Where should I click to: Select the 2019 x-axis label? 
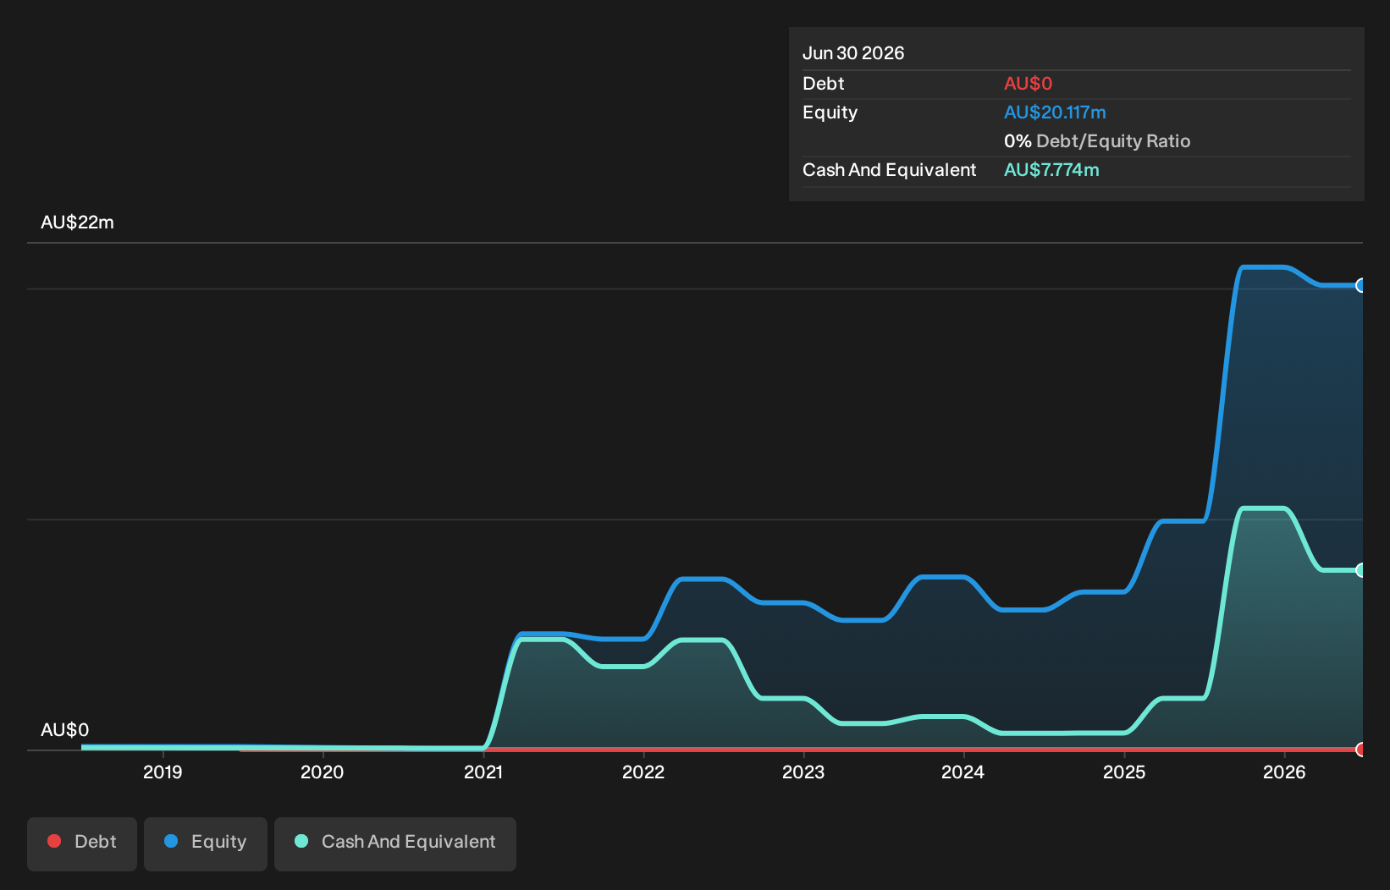point(163,772)
